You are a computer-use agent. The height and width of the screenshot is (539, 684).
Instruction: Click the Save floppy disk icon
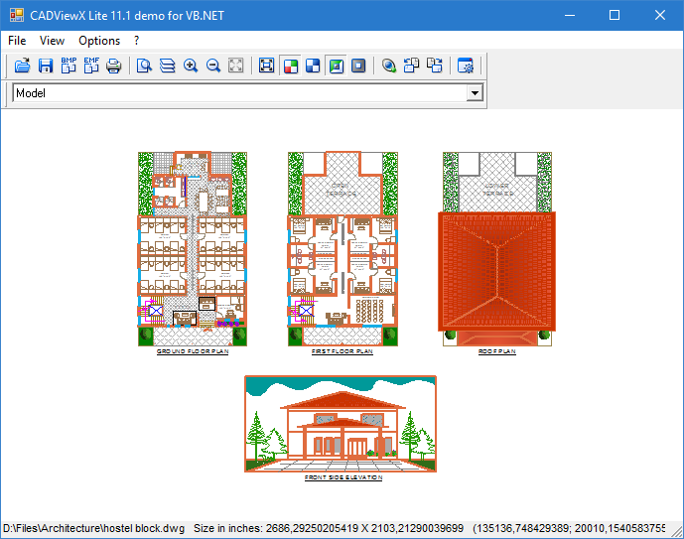click(46, 66)
